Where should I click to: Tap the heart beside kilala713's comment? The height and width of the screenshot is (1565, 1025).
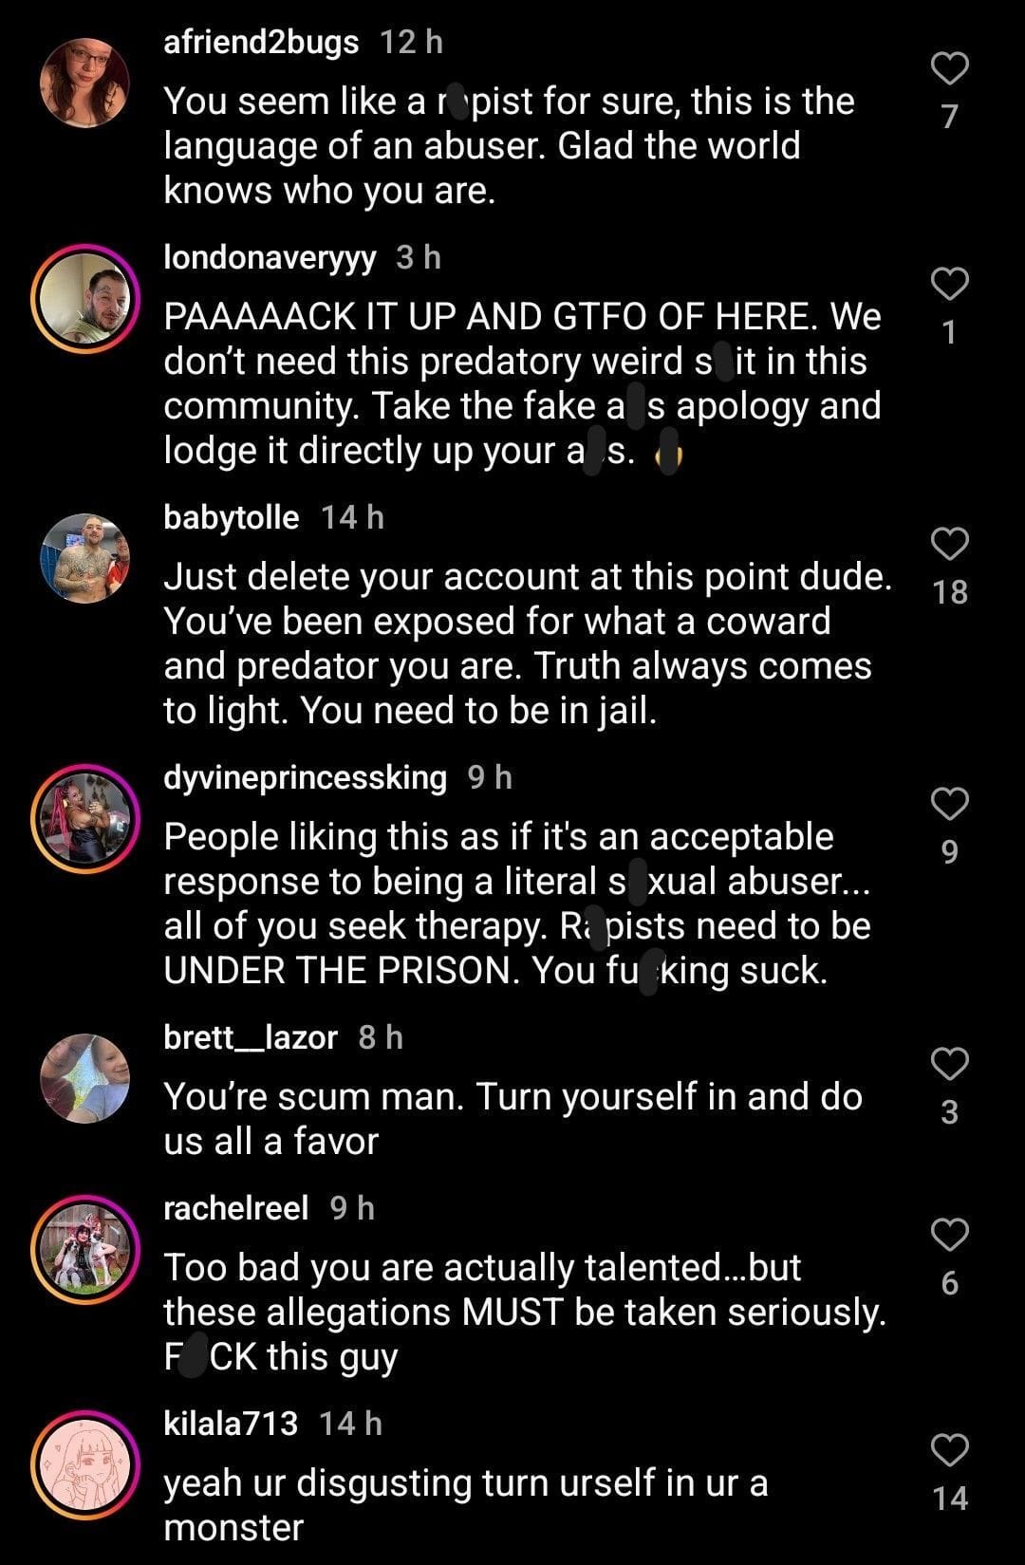point(949,1450)
